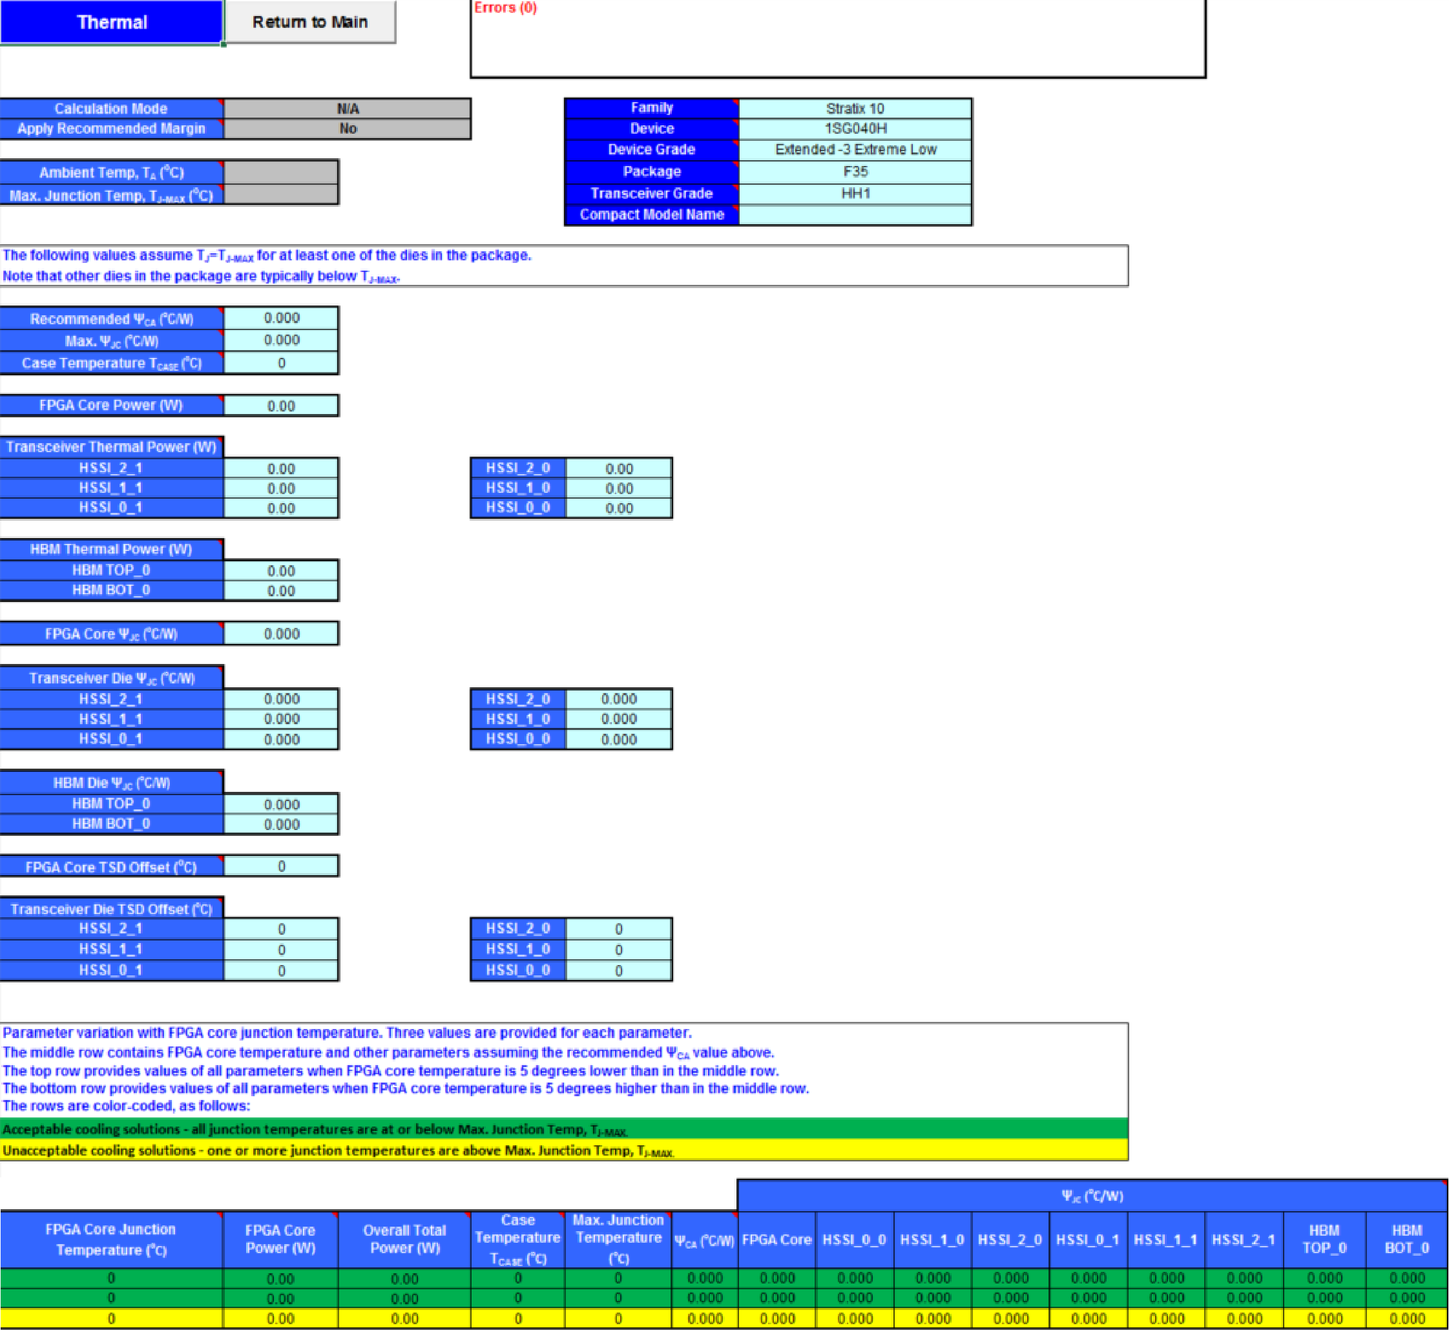Select the Recommended ΨCA value cell
This screenshot has height=1330, width=1449.
click(x=281, y=318)
